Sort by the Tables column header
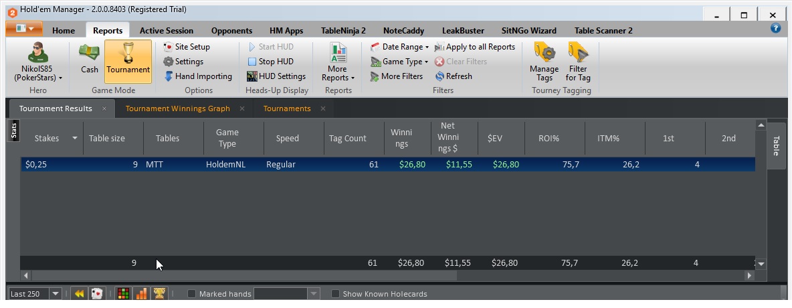This screenshot has width=792, height=308. [x=174, y=138]
